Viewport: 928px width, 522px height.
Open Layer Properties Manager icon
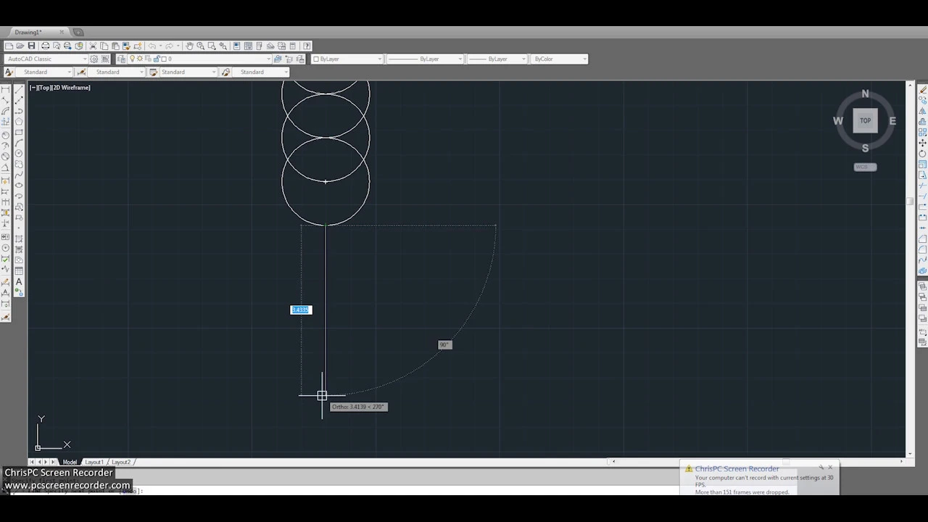click(121, 59)
